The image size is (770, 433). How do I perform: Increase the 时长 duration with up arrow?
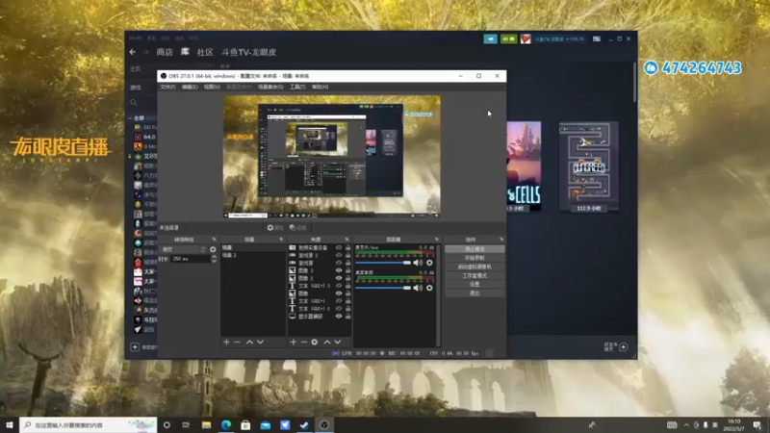pyautogui.click(x=214, y=257)
